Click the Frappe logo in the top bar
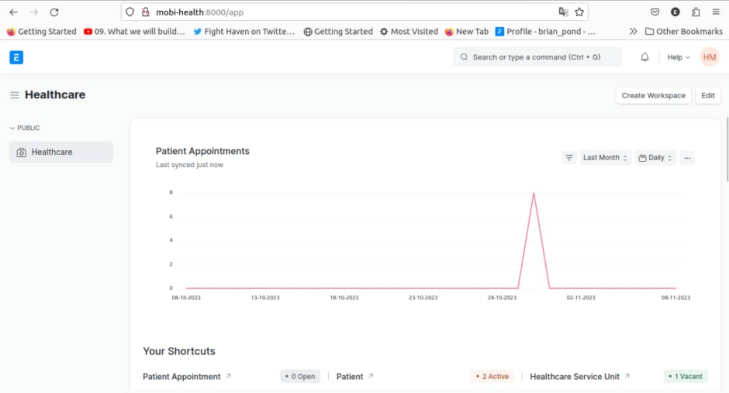Screen dimensions: 729x393 click(x=16, y=57)
